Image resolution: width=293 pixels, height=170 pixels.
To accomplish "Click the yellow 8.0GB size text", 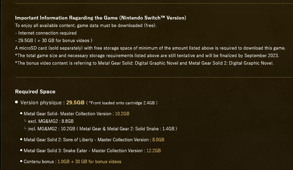I will click(158, 140).
